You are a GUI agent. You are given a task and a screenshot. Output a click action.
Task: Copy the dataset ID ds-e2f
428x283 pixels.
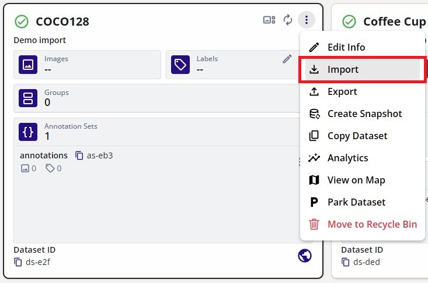(x=18, y=262)
